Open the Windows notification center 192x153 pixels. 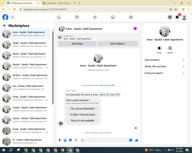pos(187,150)
